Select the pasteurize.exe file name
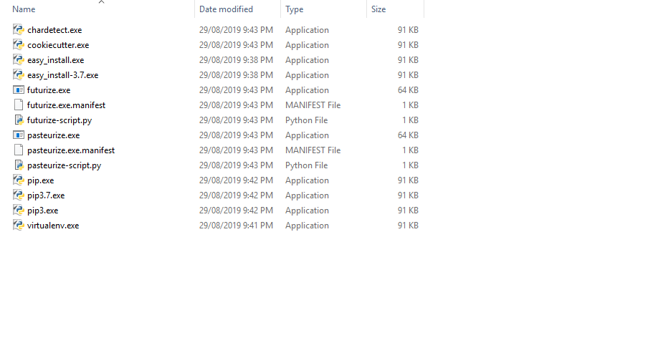The width and height of the screenshot is (648, 358). coord(54,135)
